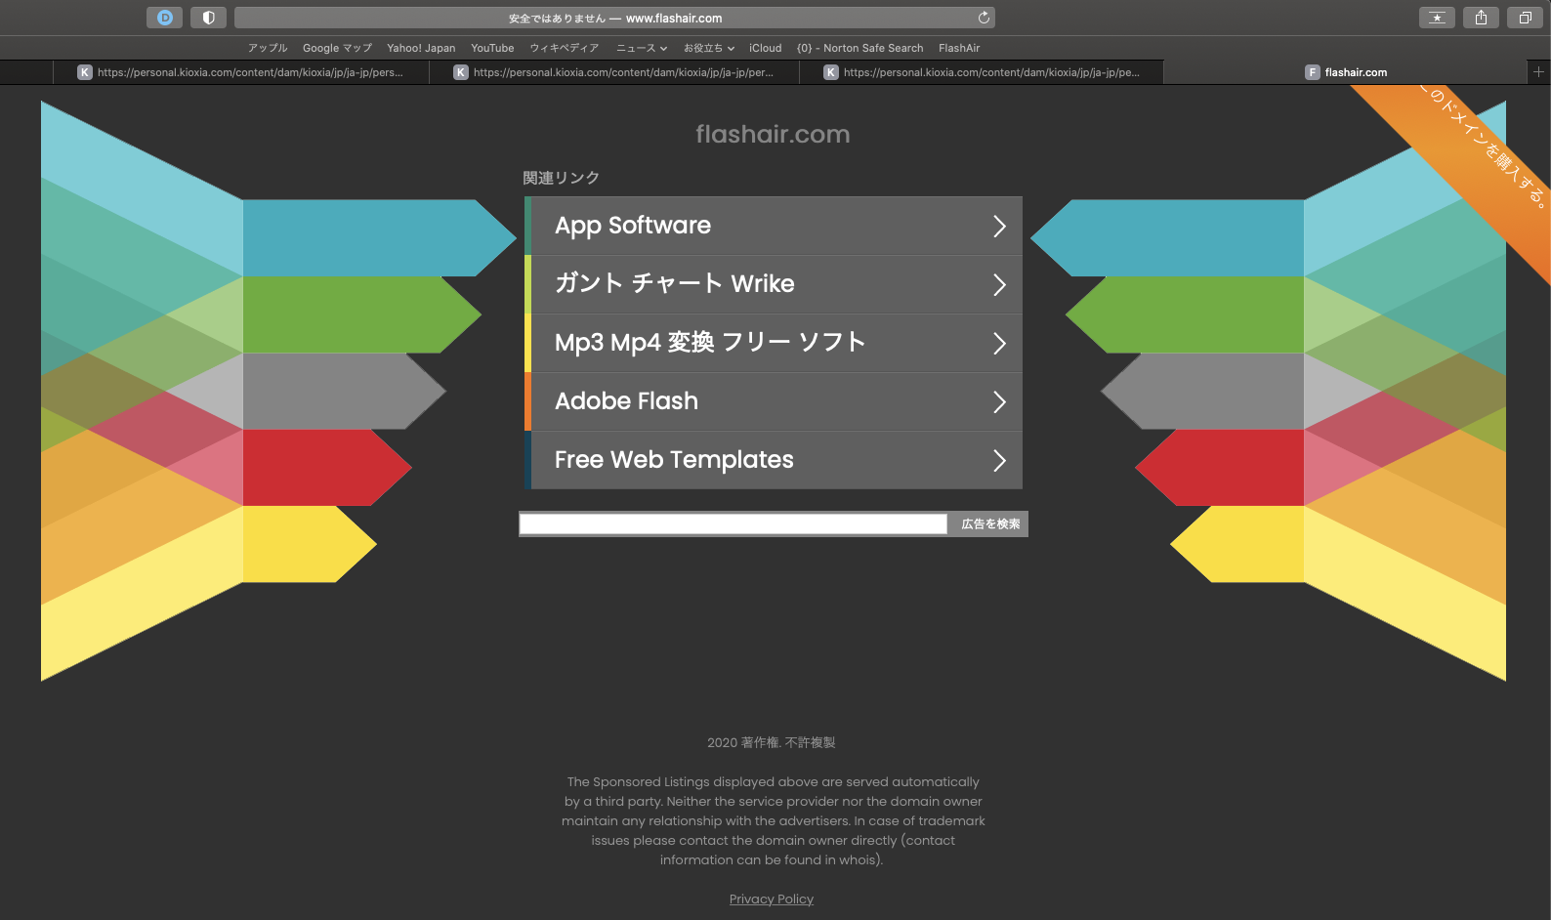1551x920 pixels.
Task: Click chevron arrow on App Software row
Action: [999, 227]
